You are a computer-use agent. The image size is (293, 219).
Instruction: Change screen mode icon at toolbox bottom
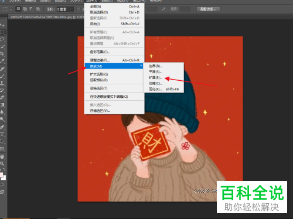[2, 192]
